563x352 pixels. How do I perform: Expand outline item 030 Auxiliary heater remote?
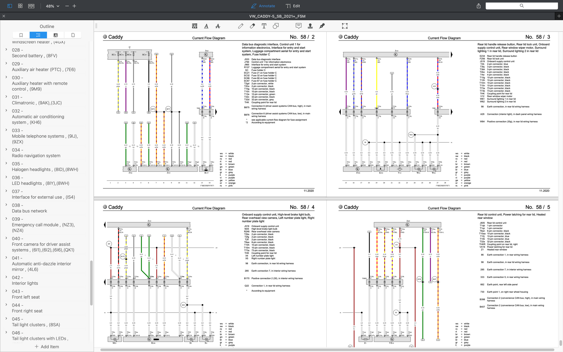tap(6, 77)
